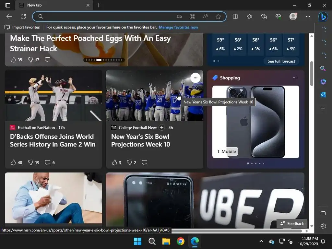Click the page vertical scrollbar thumb
The height and width of the screenshot is (249, 332).
(x=312, y=74)
